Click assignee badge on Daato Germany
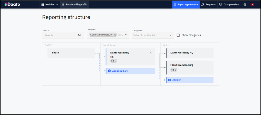This screenshot has width=261, height=115. [x=113, y=61]
